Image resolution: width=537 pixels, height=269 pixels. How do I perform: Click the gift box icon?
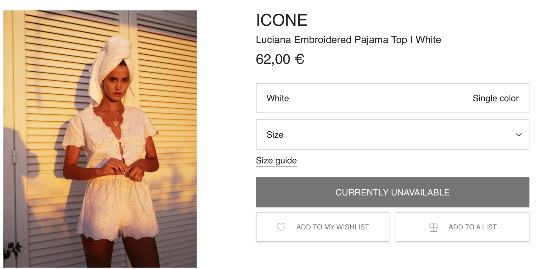[433, 227]
